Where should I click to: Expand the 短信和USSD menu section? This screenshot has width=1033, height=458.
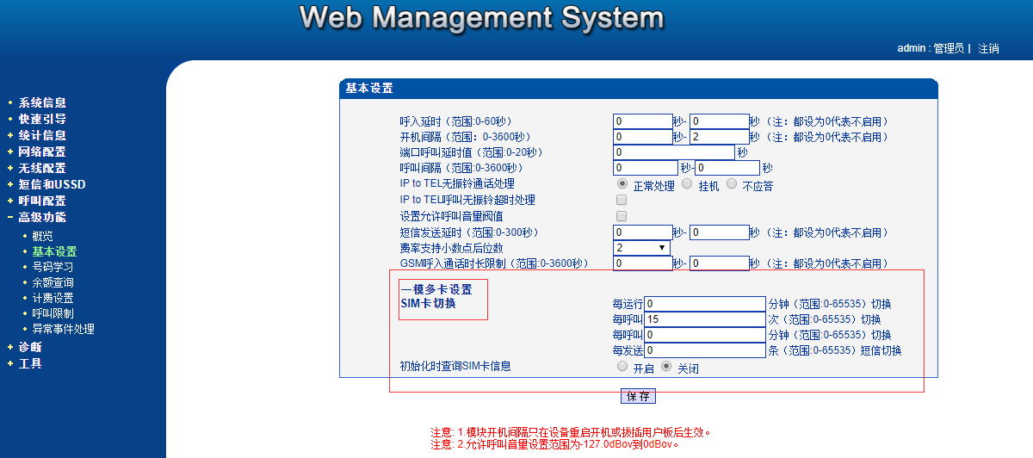[52, 184]
